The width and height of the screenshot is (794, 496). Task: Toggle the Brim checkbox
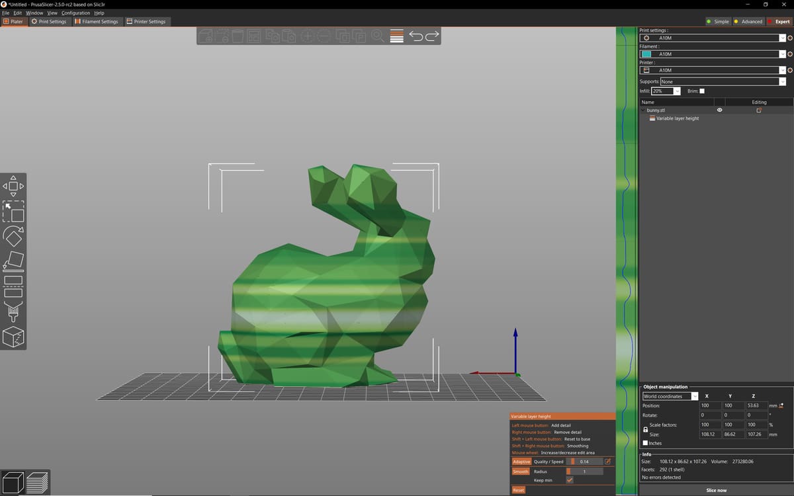[702, 91]
